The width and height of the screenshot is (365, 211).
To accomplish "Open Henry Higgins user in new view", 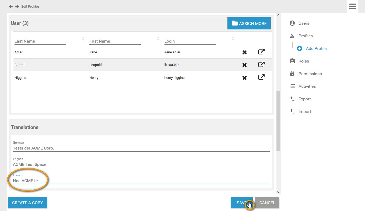I will [x=261, y=77].
